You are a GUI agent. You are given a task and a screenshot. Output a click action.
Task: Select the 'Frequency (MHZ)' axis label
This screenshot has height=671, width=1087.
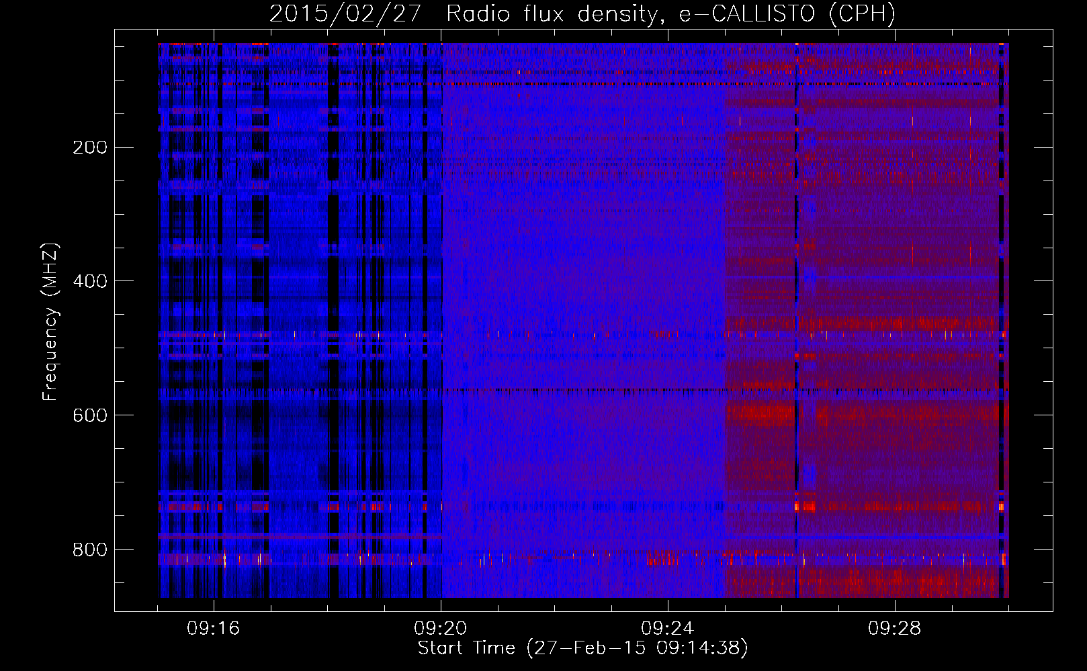click(x=50, y=322)
